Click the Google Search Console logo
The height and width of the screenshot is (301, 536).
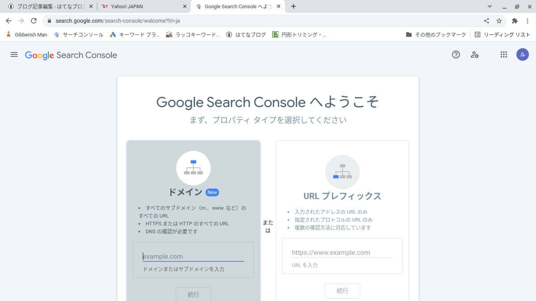point(71,55)
